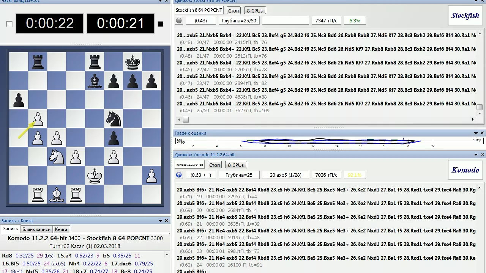Click the Komodo logo image
The height and width of the screenshot is (273, 486).
(465, 170)
